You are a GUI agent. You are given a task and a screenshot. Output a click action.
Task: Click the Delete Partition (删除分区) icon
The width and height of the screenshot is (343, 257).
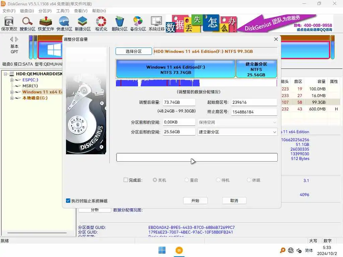[x=120, y=24]
